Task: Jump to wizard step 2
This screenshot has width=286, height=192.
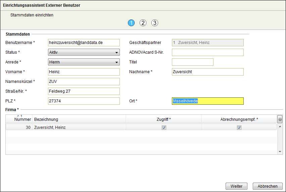Action: pyautogui.click(x=143, y=23)
